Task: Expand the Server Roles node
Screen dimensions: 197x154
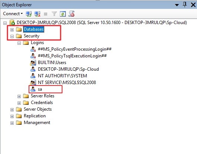Action: coord(19,96)
